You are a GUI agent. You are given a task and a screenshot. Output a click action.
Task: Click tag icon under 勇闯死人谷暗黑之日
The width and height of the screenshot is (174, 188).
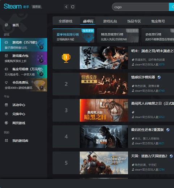pyautogui.click(x=133, y=112)
